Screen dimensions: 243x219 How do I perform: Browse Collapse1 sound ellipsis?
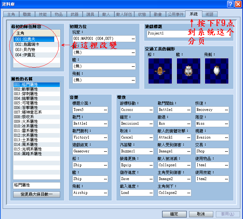pos(188,165)
